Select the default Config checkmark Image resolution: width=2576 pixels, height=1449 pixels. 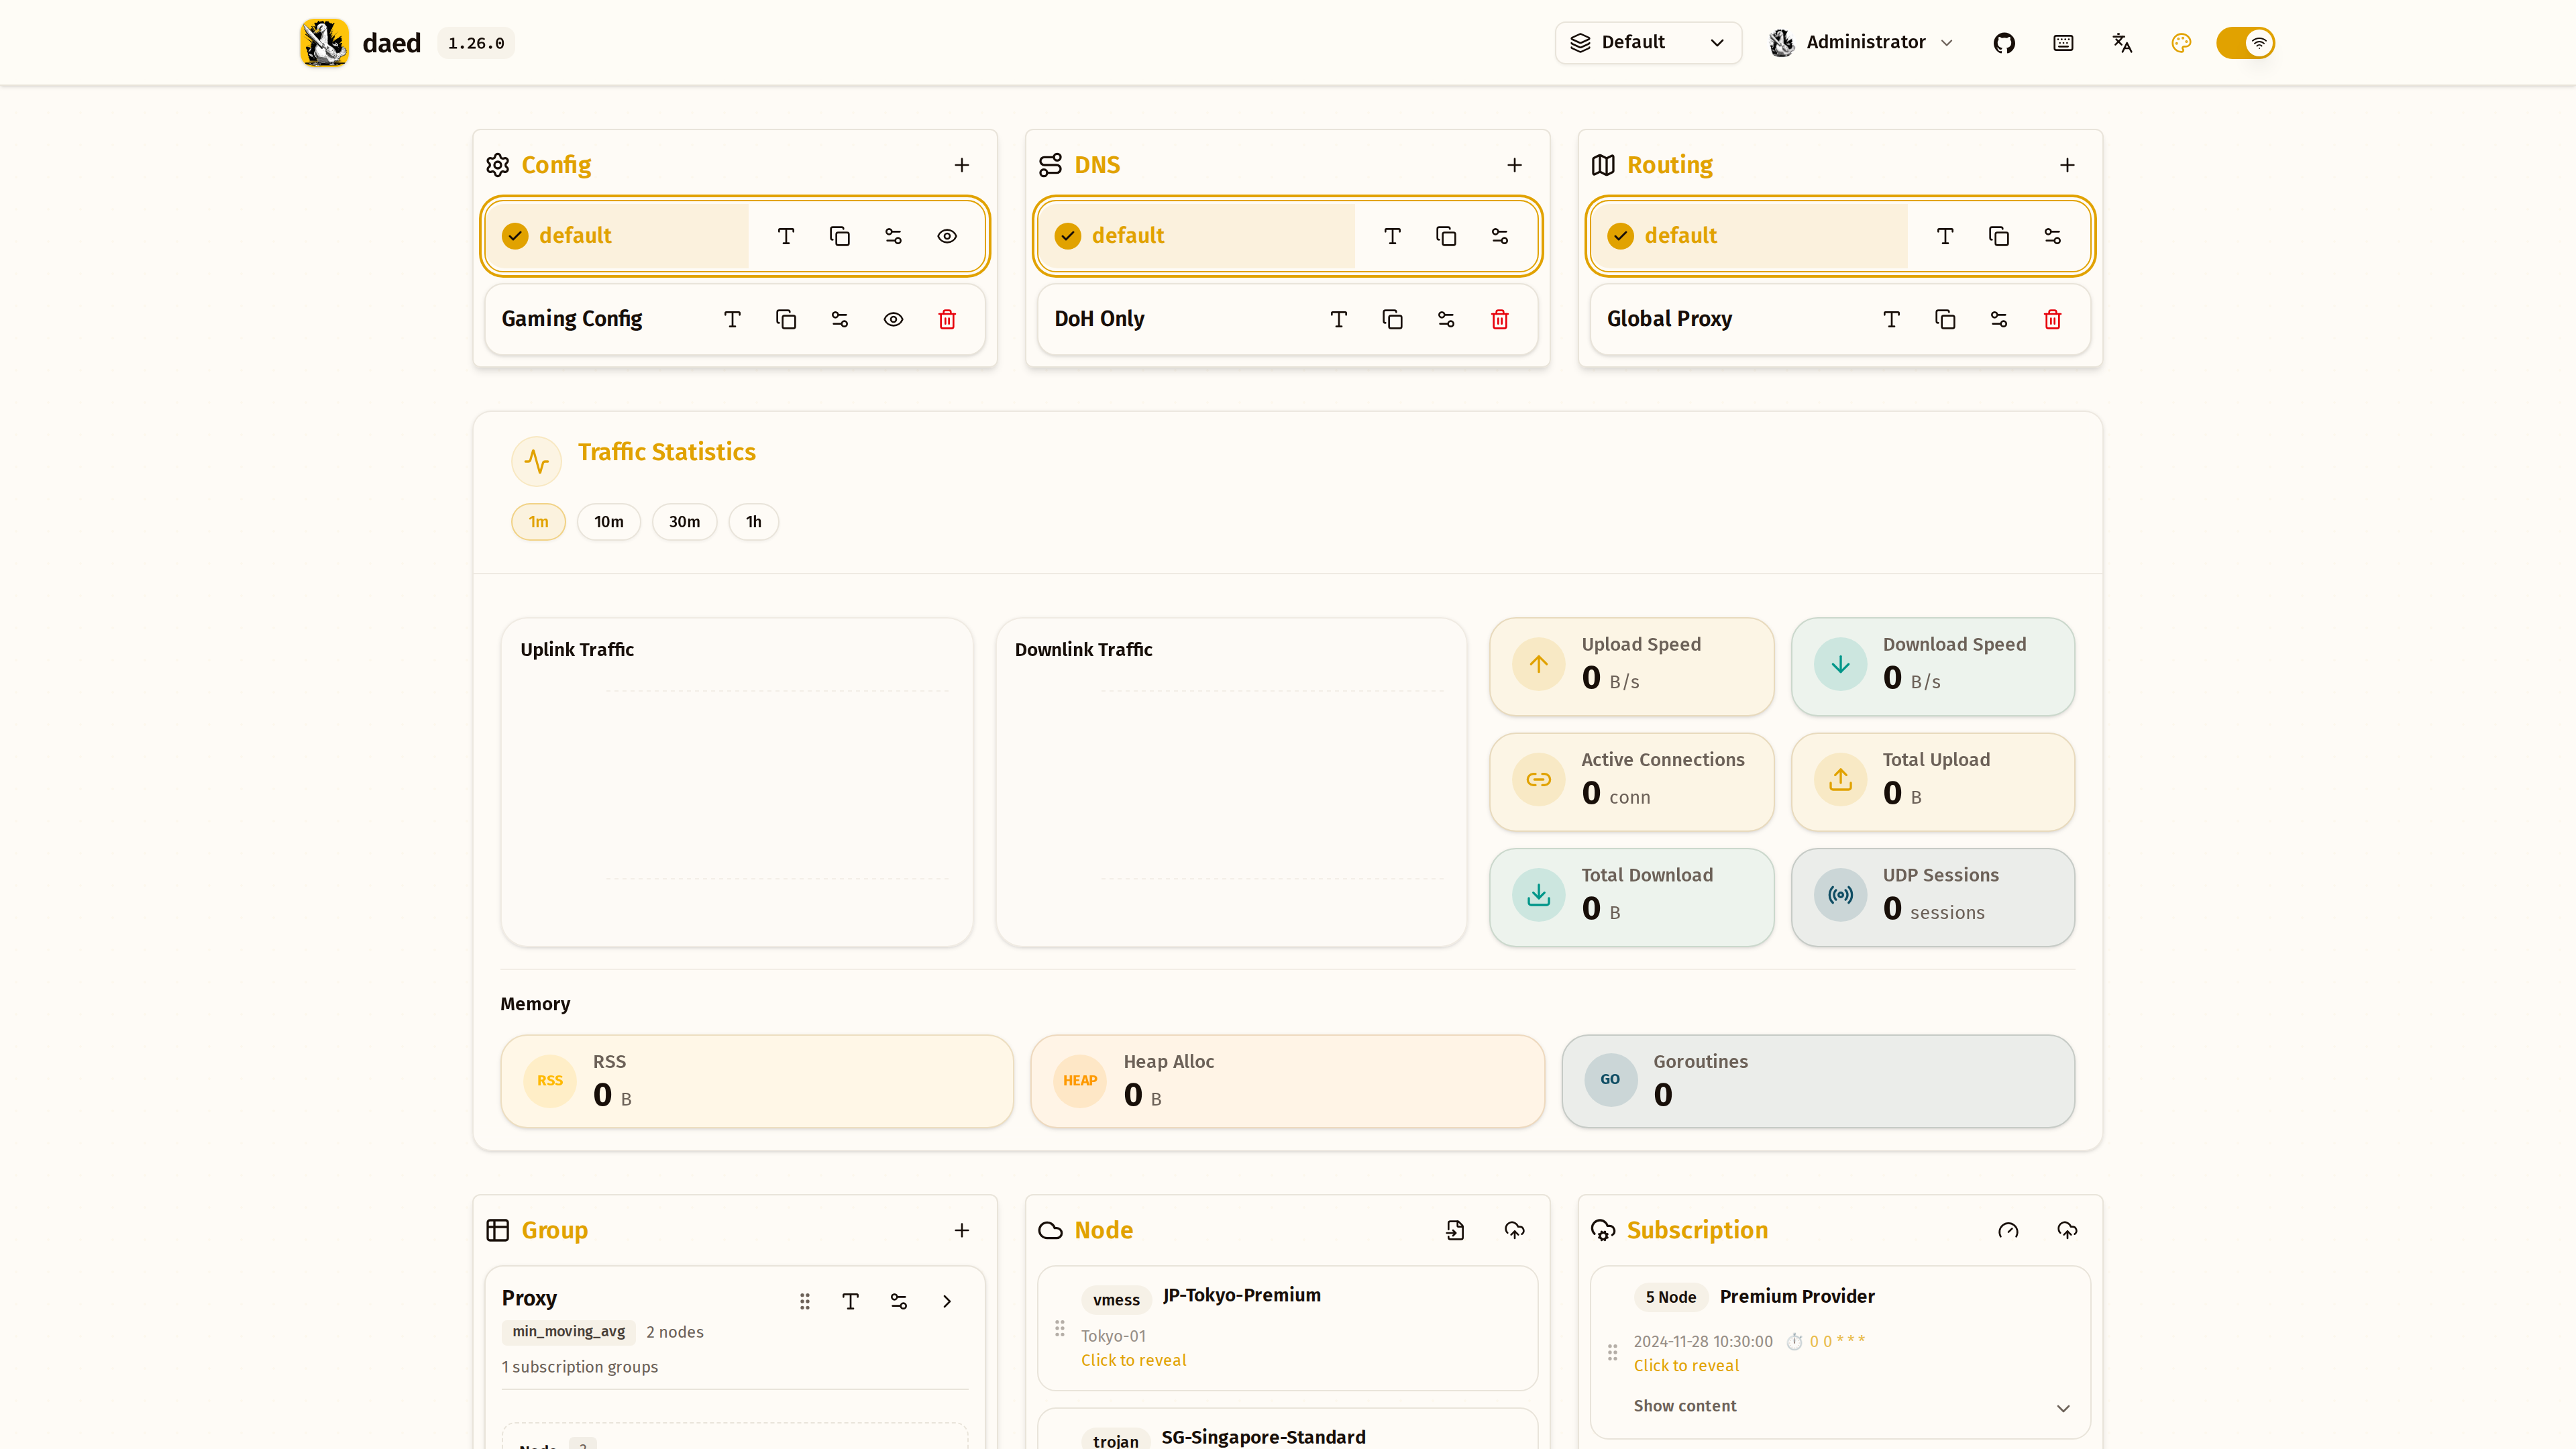515,236
